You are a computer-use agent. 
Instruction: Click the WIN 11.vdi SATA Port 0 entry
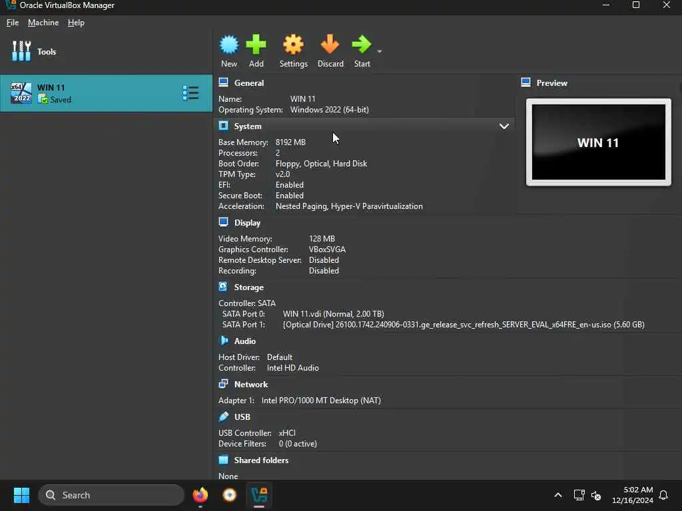pos(333,314)
